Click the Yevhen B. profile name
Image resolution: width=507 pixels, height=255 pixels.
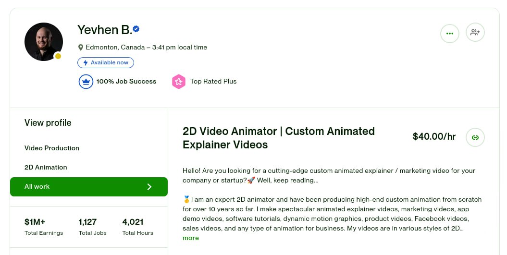104,30
